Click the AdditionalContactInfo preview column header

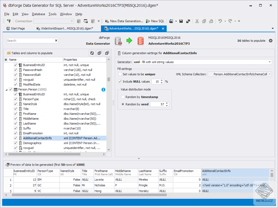click(x=235, y=173)
